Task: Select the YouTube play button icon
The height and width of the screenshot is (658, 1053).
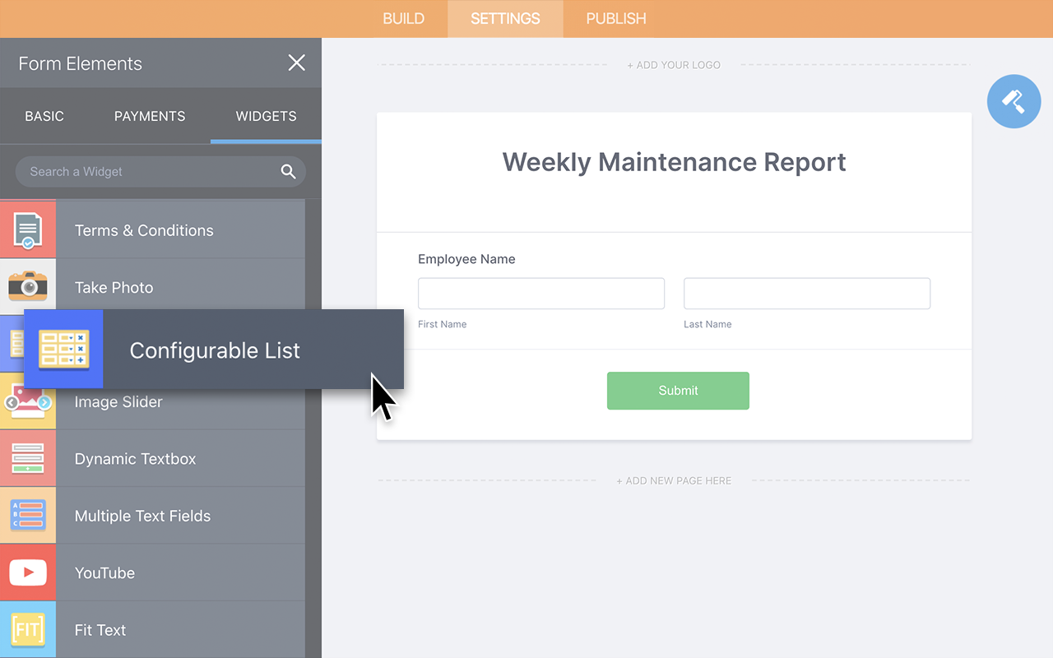Action: pyautogui.click(x=28, y=572)
